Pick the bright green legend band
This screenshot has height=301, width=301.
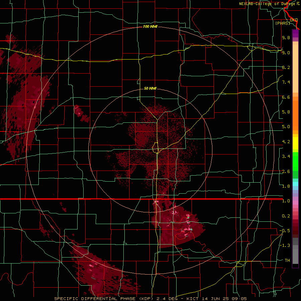[295, 162]
